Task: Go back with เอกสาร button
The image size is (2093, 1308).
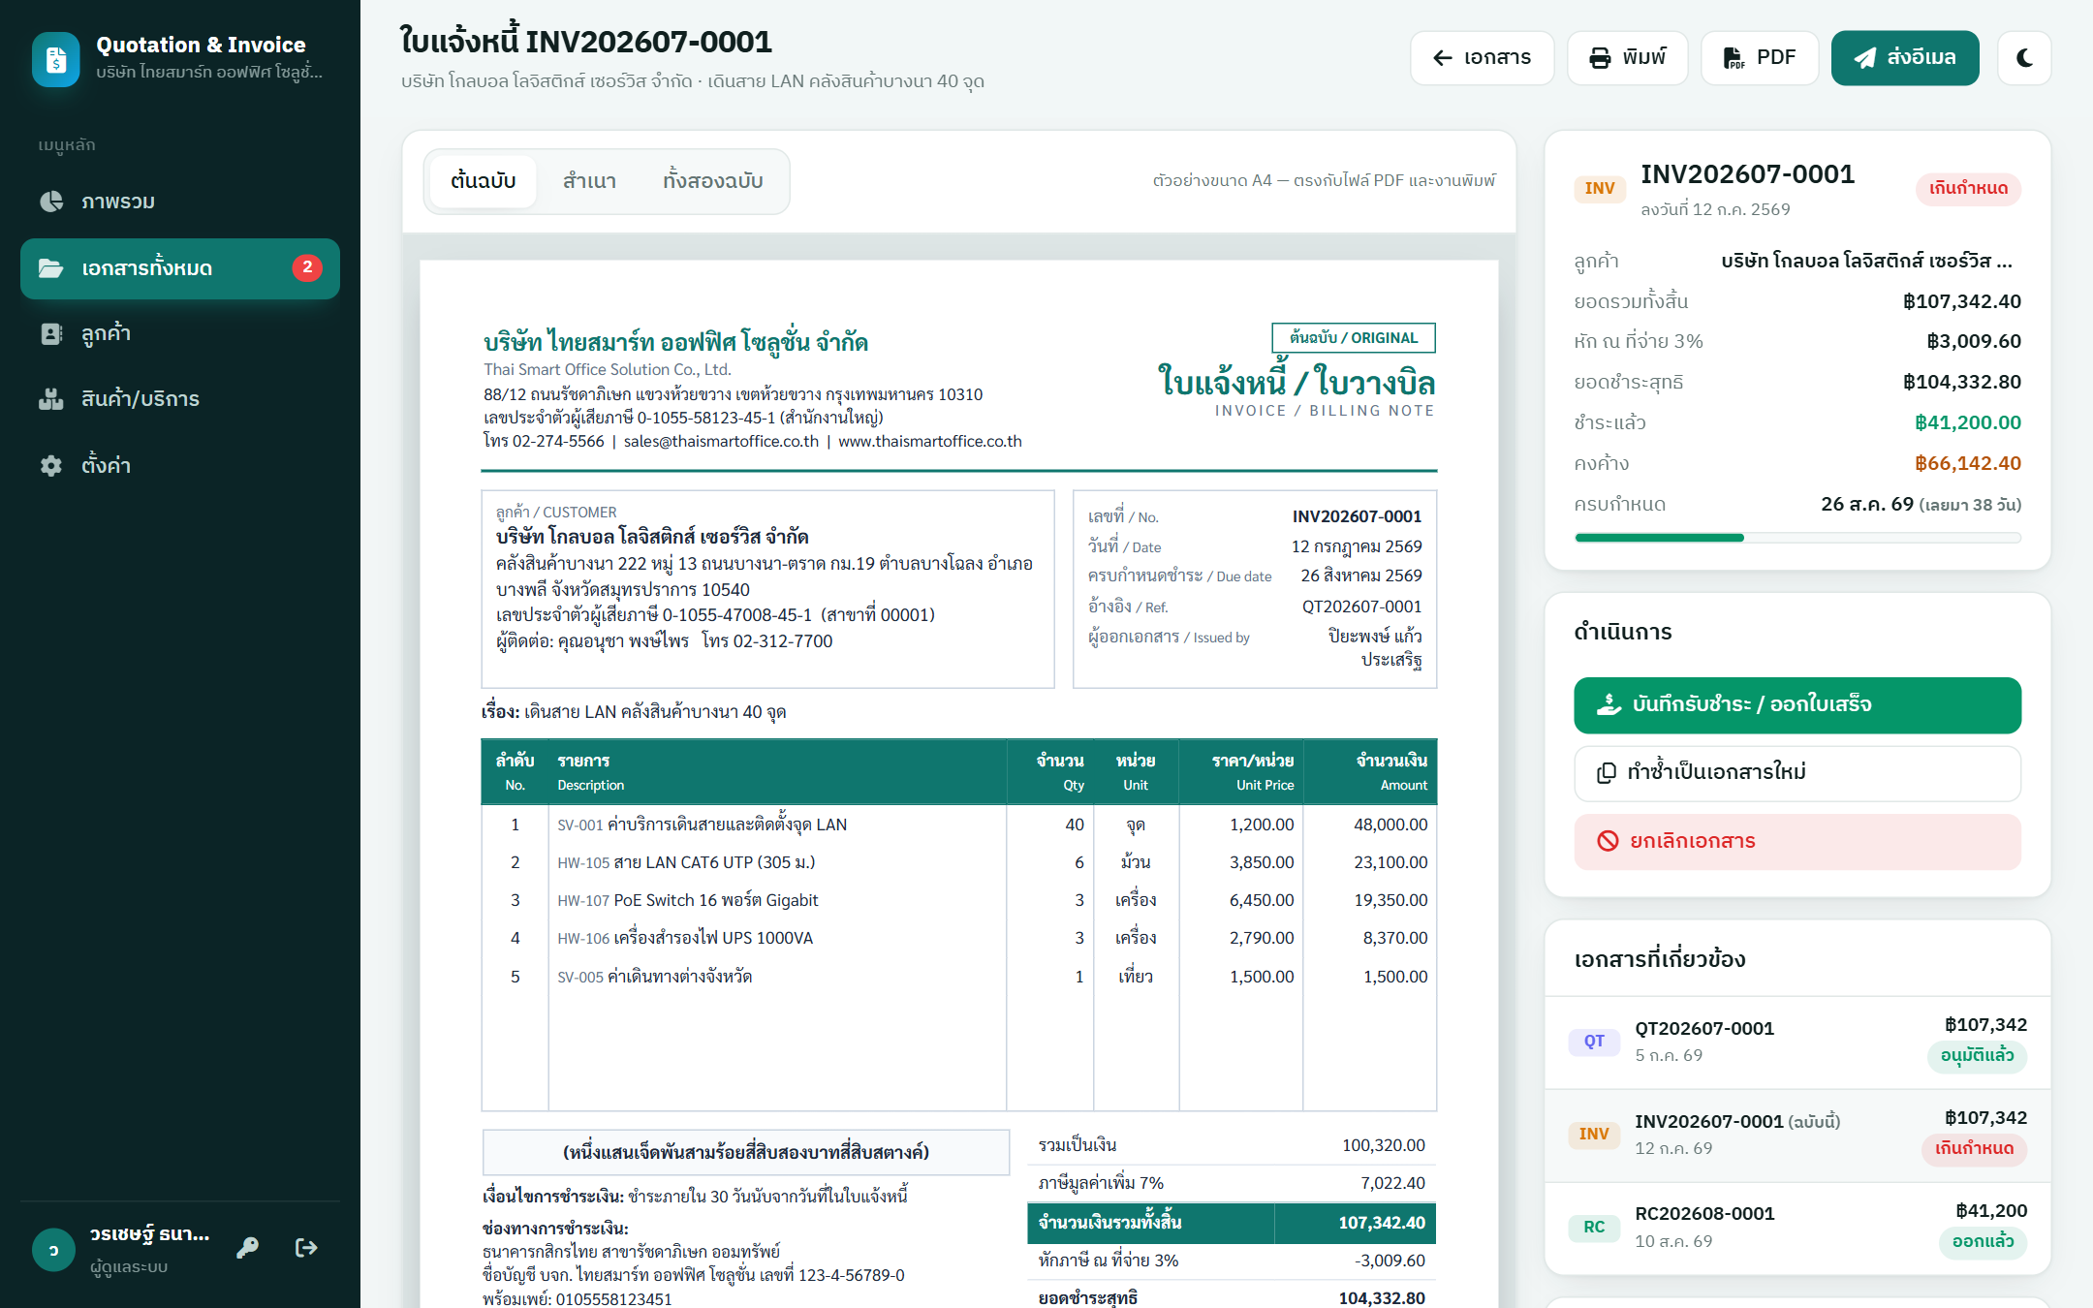Action: coord(1482,58)
